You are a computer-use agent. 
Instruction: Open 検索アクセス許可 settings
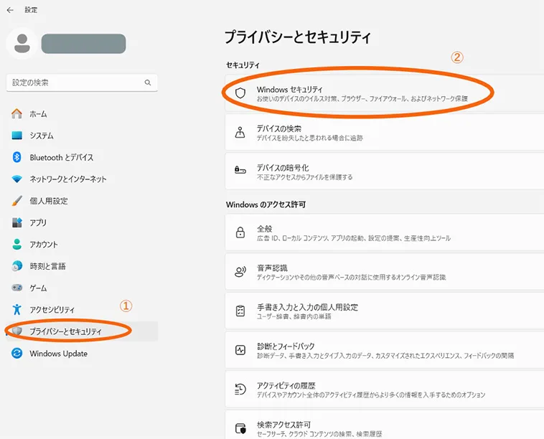pyautogui.click(x=385, y=425)
